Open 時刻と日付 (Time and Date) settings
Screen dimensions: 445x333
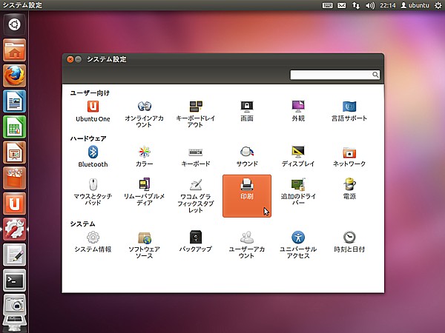[349, 241]
